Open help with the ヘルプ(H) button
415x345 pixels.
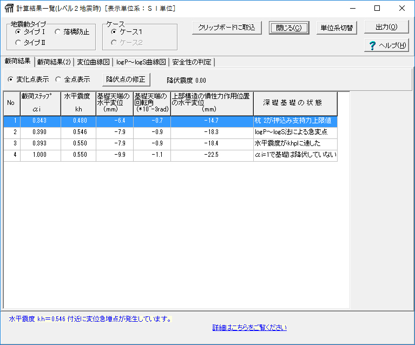pos(387,45)
